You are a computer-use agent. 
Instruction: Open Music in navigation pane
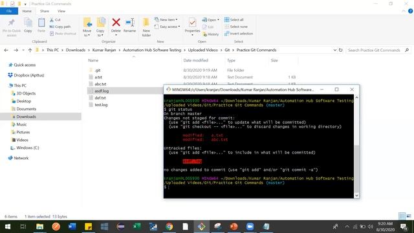tap(21, 124)
